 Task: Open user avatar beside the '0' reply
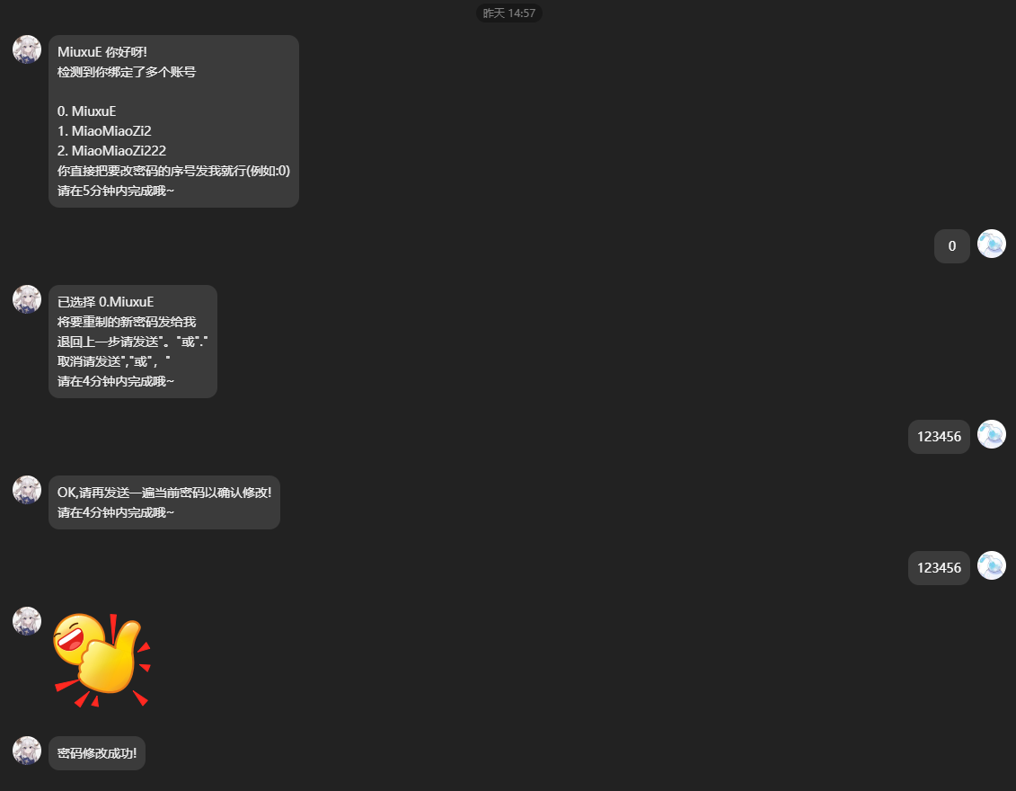(992, 244)
